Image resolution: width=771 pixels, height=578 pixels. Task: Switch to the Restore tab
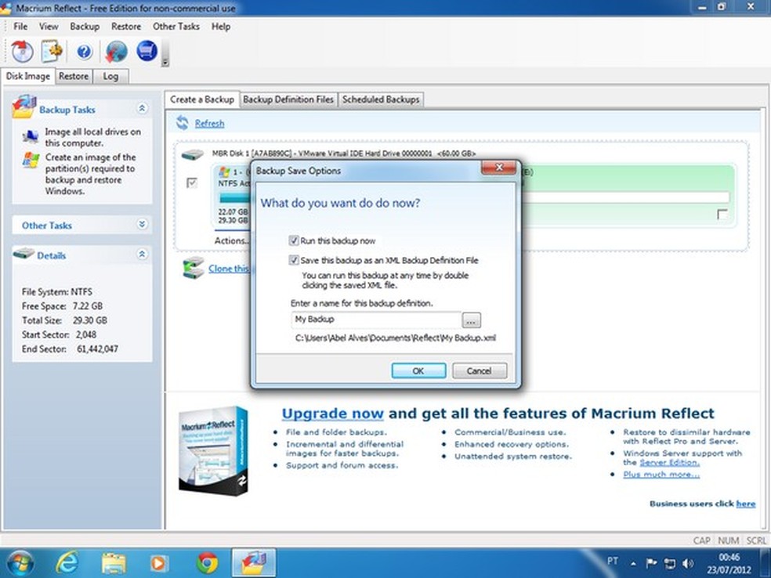pos(74,76)
